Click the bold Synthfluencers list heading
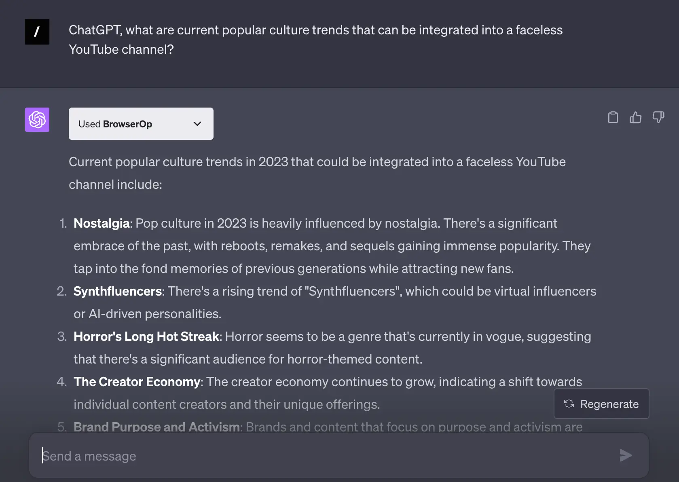 [x=118, y=291]
